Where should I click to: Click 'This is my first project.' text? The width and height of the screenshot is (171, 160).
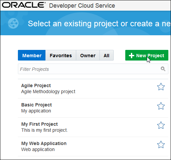click(x=44, y=130)
